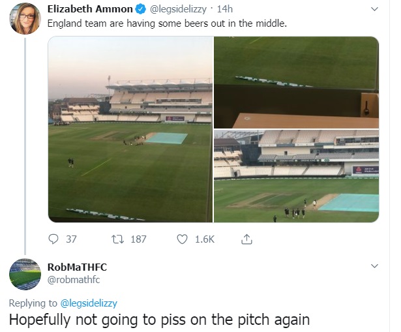Click the RobMaTHFC display name
Image resolution: width=401 pixels, height=332 pixels.
[x=77, y=267]
